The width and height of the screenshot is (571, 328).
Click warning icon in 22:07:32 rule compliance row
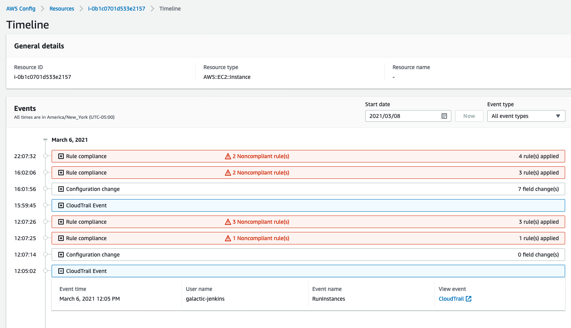click(228, 156)
